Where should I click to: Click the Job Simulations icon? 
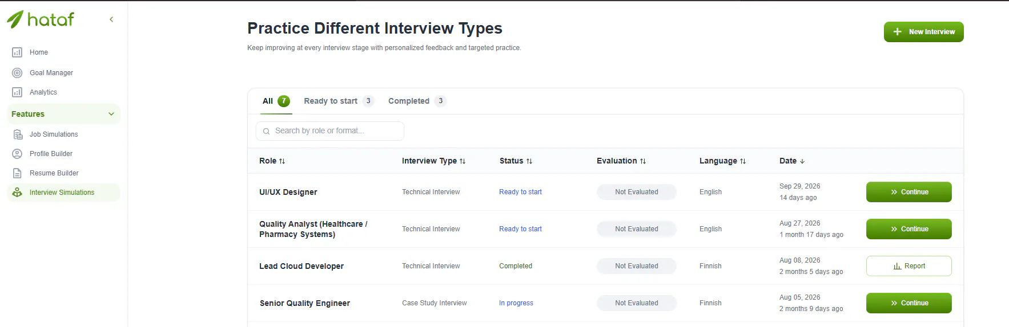[x=18, y=134]
